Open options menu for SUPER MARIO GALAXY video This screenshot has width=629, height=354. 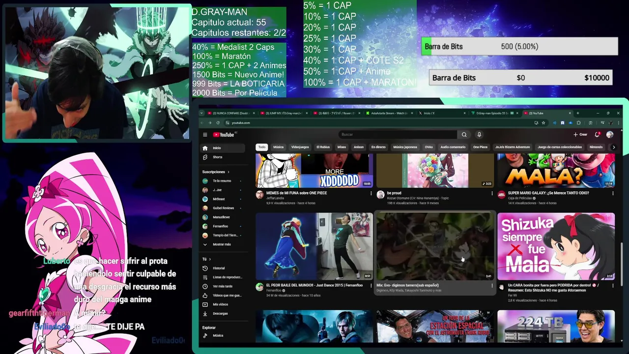[613, 193]
